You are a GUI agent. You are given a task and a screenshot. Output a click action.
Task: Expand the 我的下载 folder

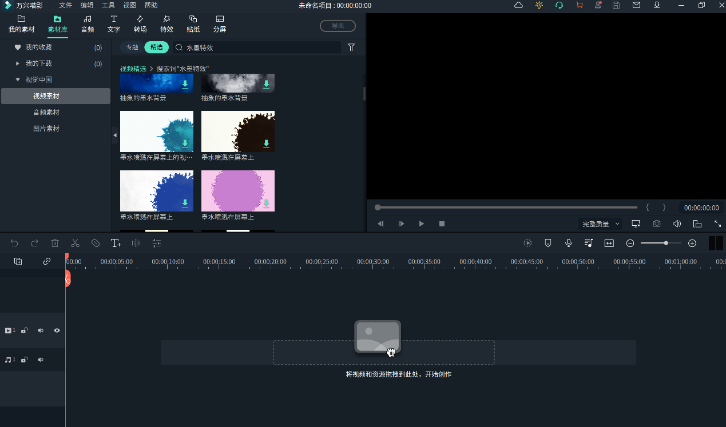(x=18, y=63)
